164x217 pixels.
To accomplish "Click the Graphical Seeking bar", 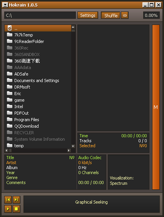I will (x=92, y=204).
